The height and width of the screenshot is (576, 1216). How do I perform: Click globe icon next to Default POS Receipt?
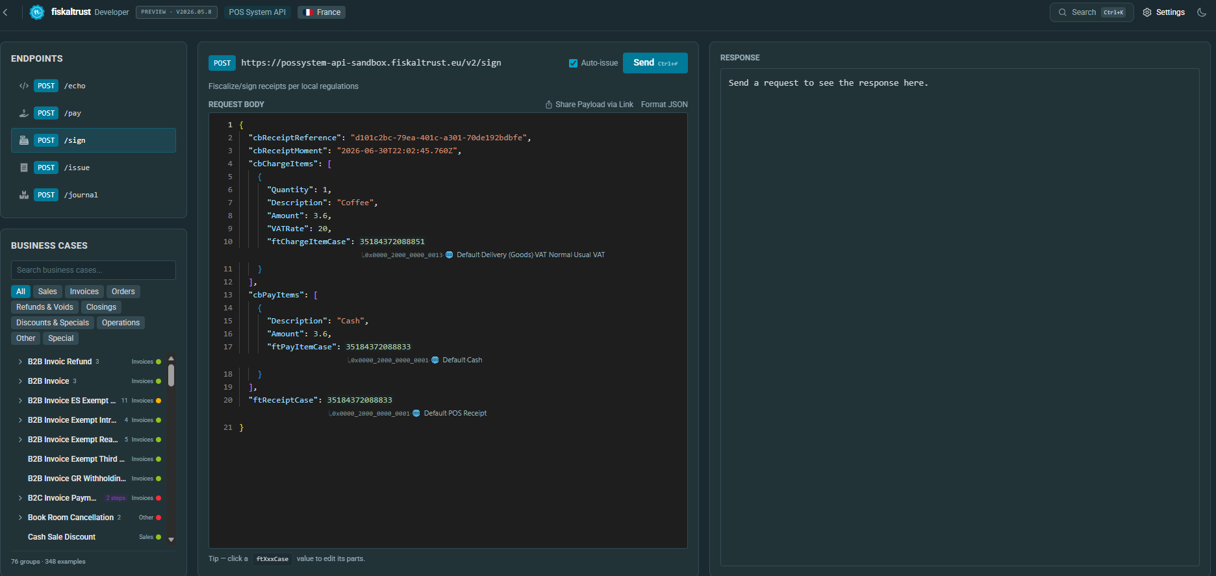coord(416,413)
